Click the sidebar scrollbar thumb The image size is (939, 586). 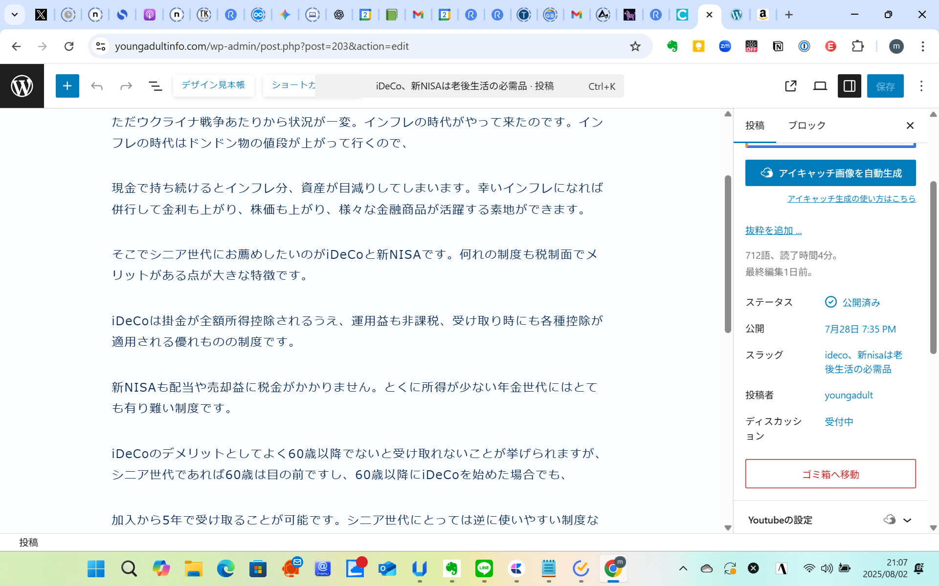coord(933,268)
